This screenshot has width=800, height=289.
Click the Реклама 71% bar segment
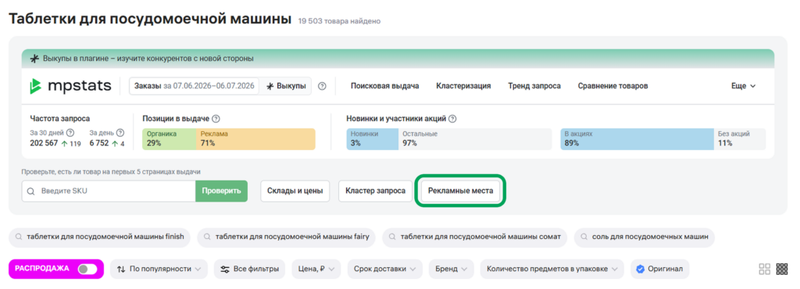click(255, 138)
